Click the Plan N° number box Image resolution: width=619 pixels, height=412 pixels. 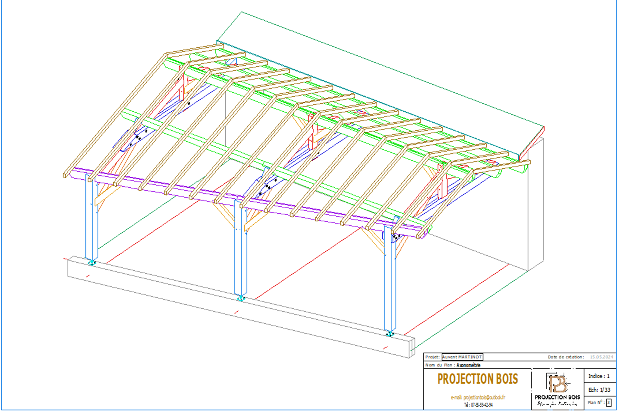click(x=608, y=402)
